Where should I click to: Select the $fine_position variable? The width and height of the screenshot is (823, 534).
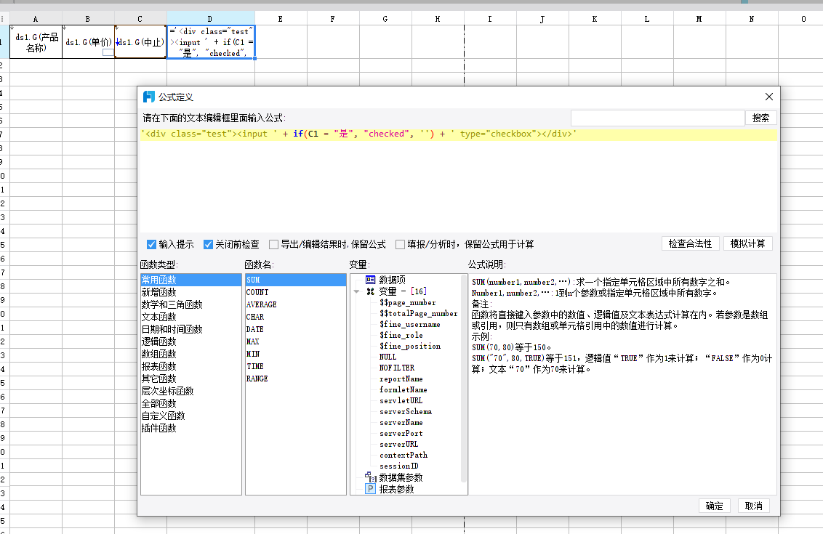pyautogui.click(x=410, y=347)
